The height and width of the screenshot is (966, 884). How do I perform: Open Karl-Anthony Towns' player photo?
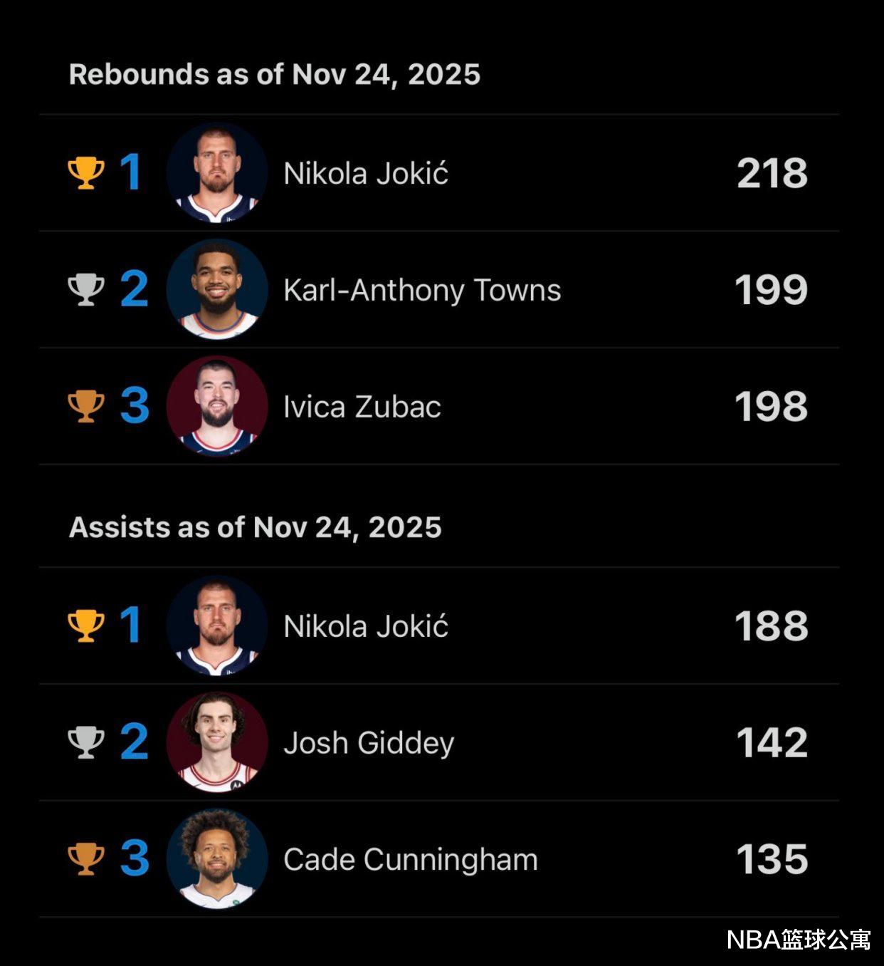[217, 289]
